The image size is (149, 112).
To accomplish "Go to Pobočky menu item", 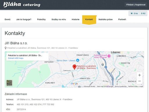I will pos(41,19).
